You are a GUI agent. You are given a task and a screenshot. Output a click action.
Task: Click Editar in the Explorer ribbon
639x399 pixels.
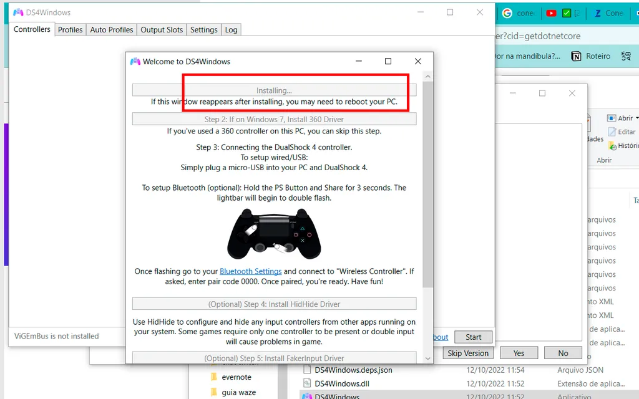(x=622, y=132)
